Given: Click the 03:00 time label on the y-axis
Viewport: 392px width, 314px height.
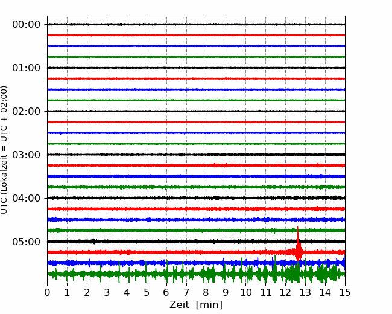Looking at the screenshot, I should [x=27, y=155].
